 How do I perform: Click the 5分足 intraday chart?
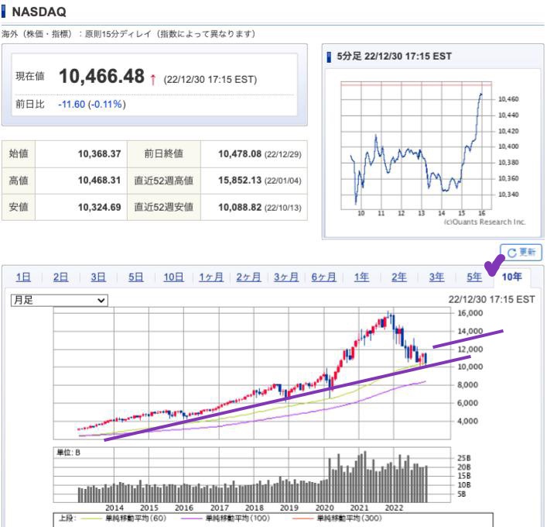416,146
